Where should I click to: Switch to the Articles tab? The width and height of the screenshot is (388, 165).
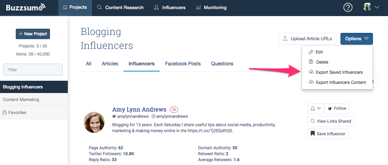pos(110,64)
